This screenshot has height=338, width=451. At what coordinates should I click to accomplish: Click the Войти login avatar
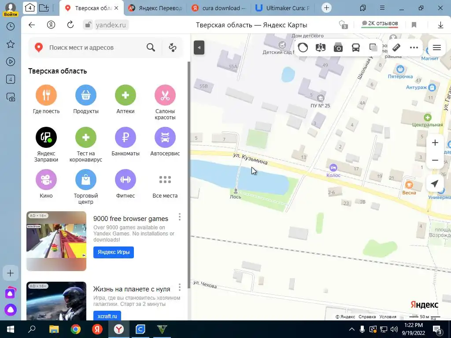click(11, 9)
